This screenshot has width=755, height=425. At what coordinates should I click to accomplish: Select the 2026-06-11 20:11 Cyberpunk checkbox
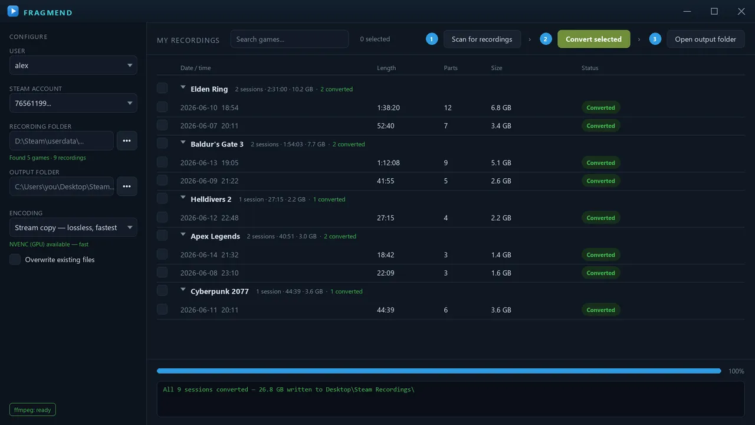coord(162,309)
